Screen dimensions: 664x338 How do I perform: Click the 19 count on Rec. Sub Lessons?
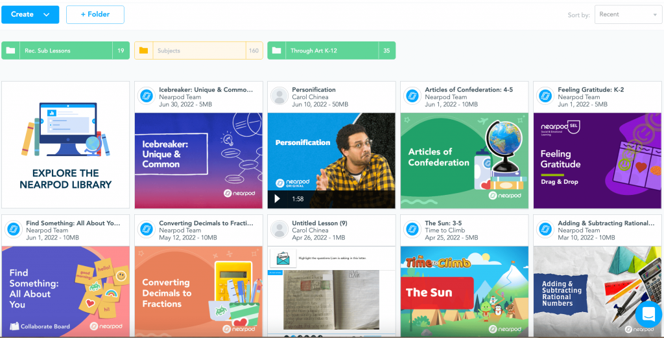121,51
